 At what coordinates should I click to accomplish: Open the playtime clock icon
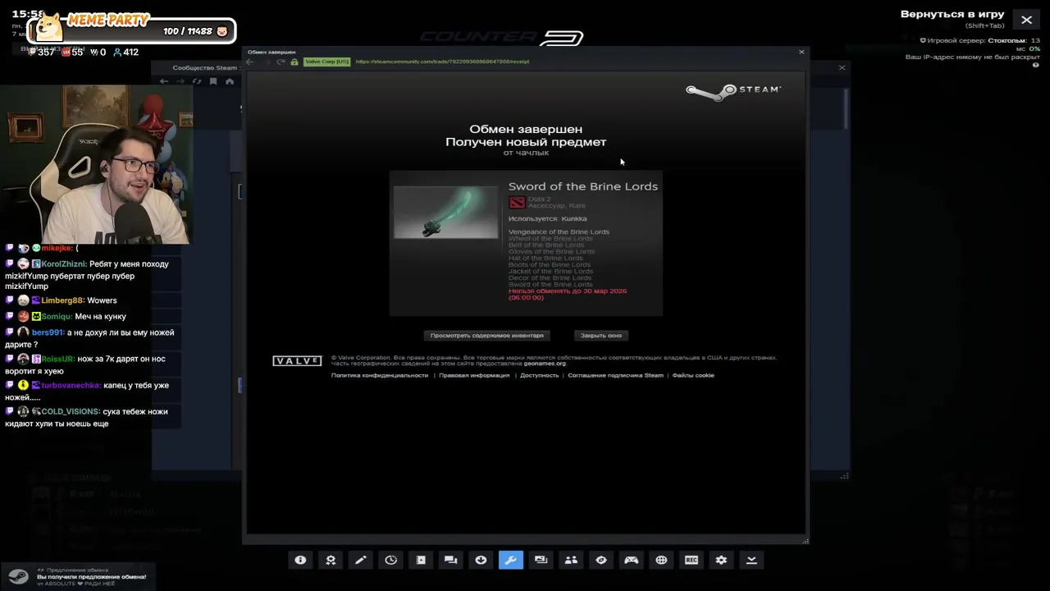pyautogui.click(x=390, y=560)
